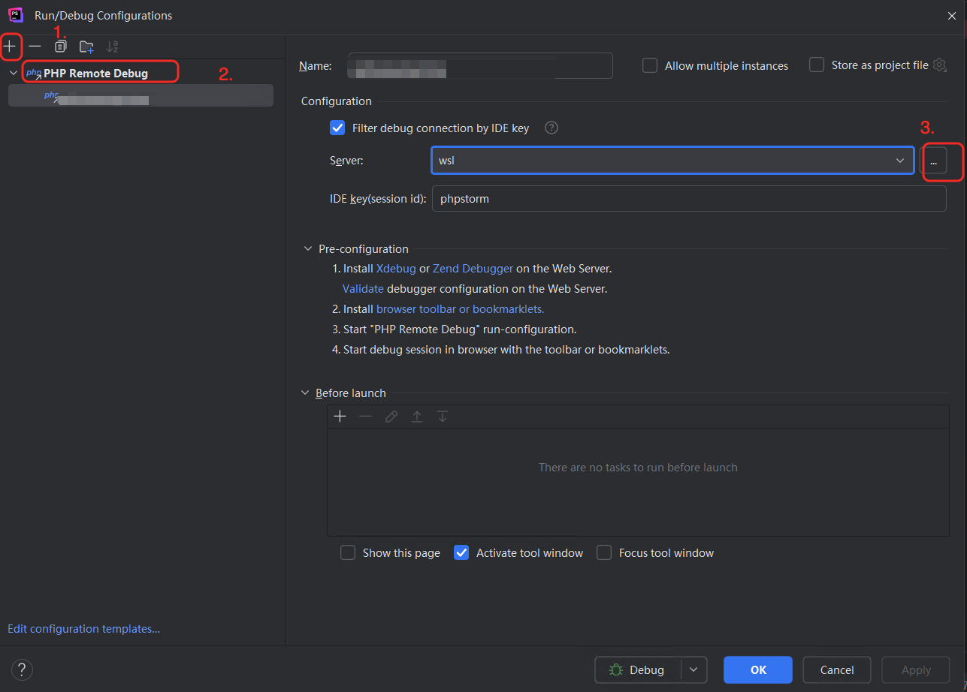
Task: Open Edit configuration templates link
Action: pos(83,628)
